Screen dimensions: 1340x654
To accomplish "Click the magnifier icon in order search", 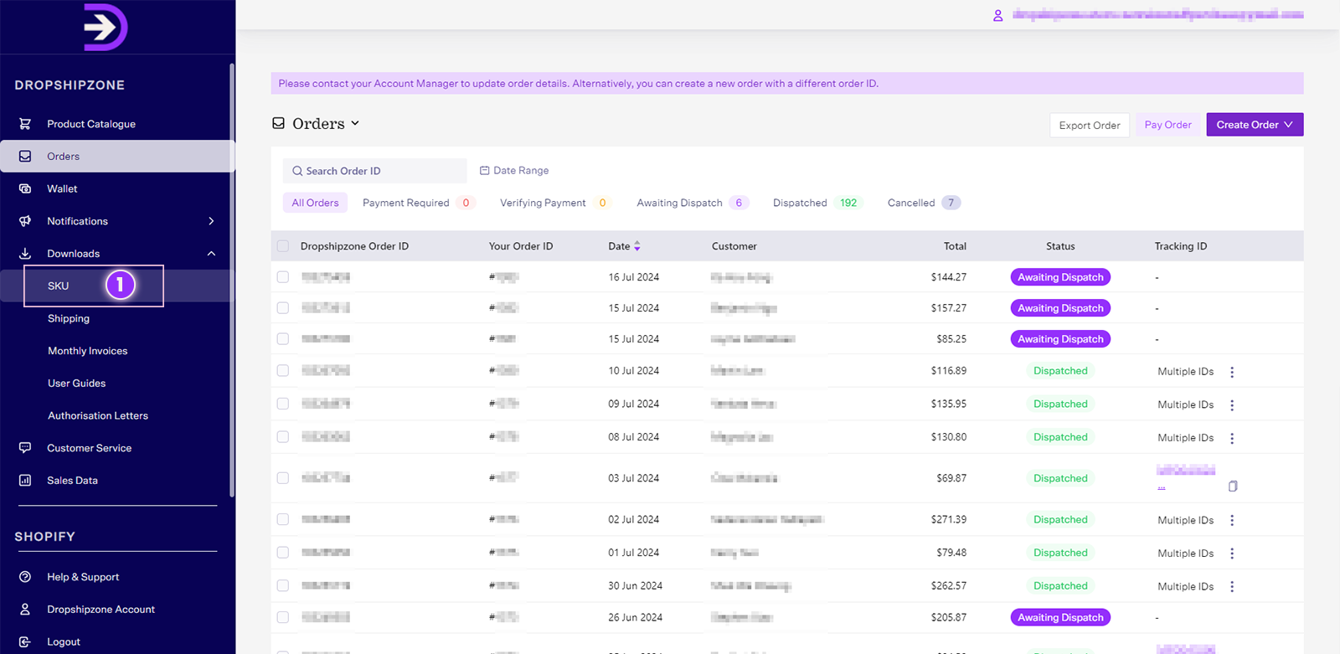I will tap(297, 171).
